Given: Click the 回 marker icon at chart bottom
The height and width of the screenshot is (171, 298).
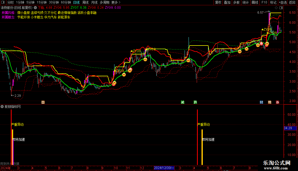Looking at the screenshot, I should pyautogui.click(x=43, y=102).
